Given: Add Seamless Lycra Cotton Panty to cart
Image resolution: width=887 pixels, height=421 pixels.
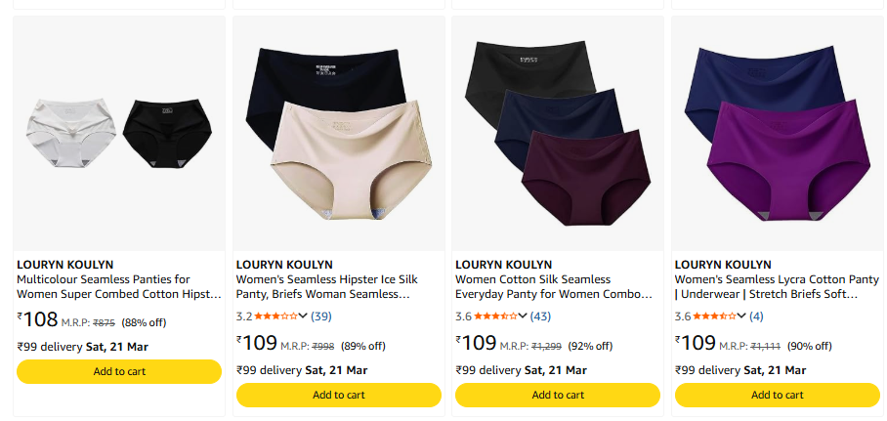Looking at the screenshot, I should 777,395.
